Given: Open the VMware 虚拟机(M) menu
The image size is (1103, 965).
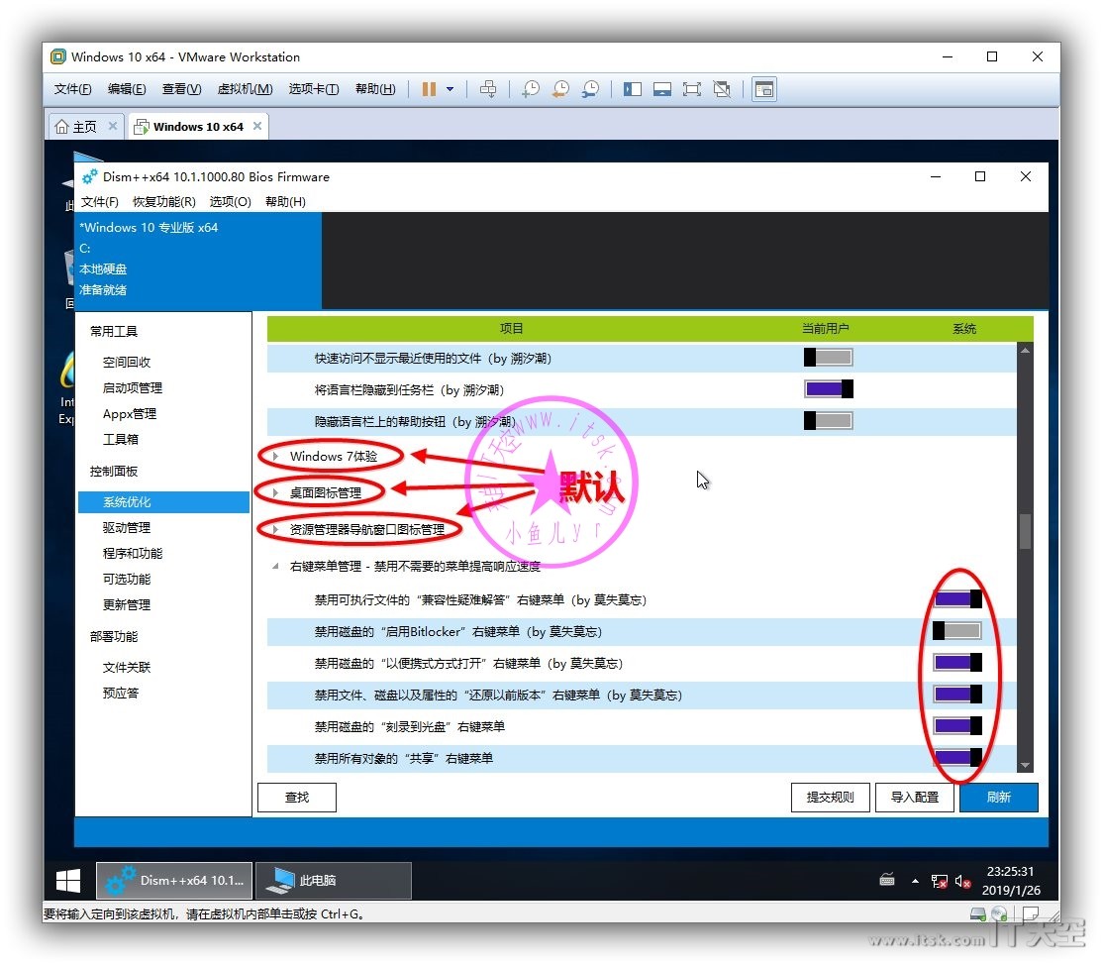Looking at the screenshot, I should [245, 89].
